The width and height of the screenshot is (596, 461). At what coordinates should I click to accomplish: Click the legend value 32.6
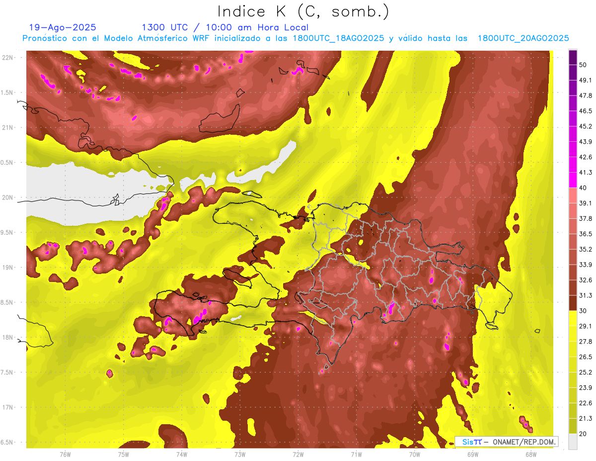tap(585, 280)
